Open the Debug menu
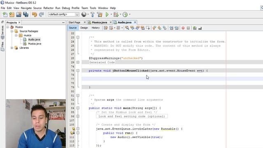 point(66,8)
